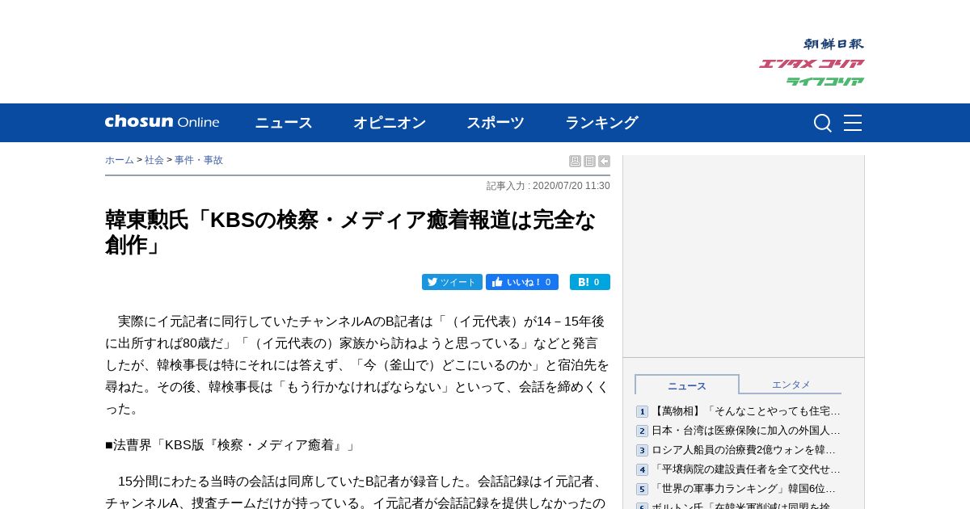Go to 事件・事故 breadcrumb link
Image resolution: width=970 pixels, height=509 pixels.
pos(199,160)
